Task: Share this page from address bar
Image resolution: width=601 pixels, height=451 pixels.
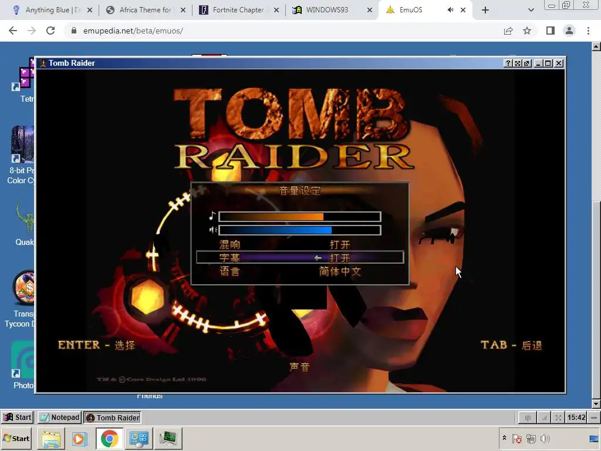Action: (x=508, y=31)
